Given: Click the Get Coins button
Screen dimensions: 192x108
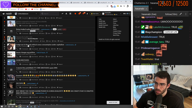Looking at the screenshot, I should [95, 14].
